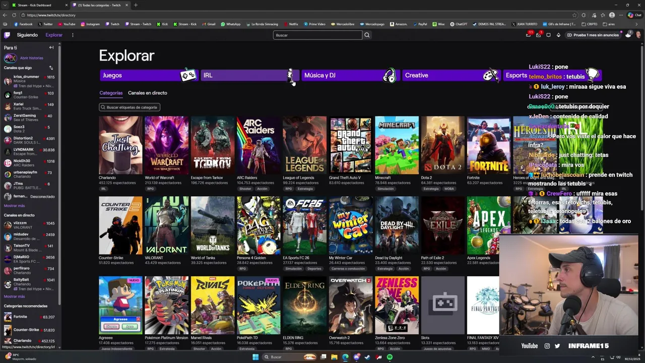Click the Esports trophy icon

(592, 75)
